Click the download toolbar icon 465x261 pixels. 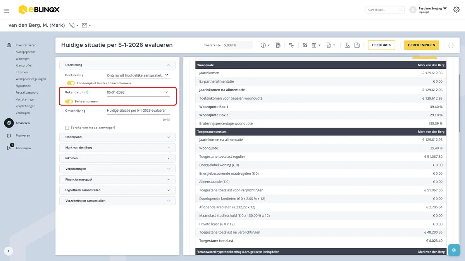(347, 45)
